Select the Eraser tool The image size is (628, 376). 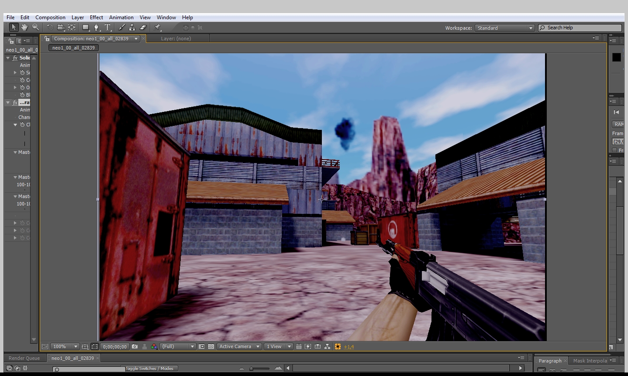tap(143, 27)
